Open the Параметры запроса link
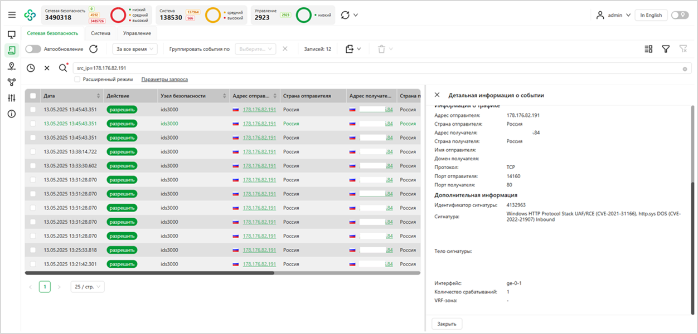698x334 pixels. (x=164, y=80)
